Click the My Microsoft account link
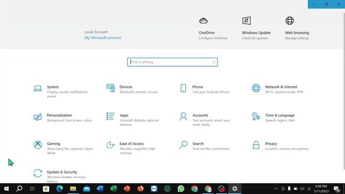Screen dimensions: 345x194 103,38
